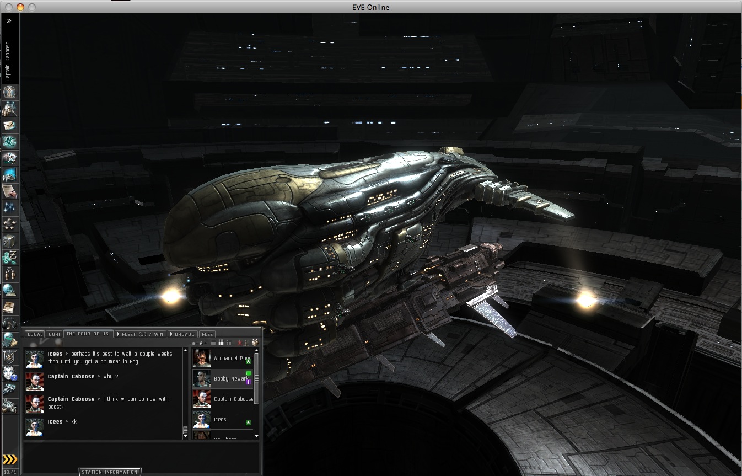
Task: Open the Channels chat people icon
Action: pyautogui.click(x=10, y=274)
